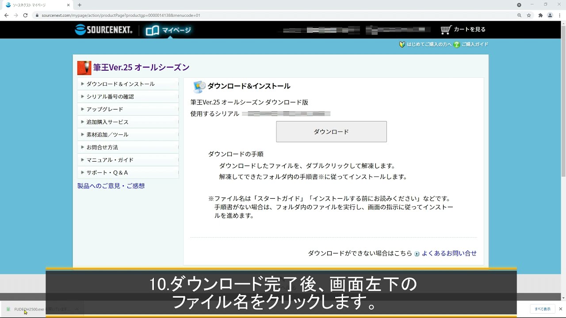Open a new browser tab
The width and height of the screenshot is (566, 318).
(x=80, y=5)
